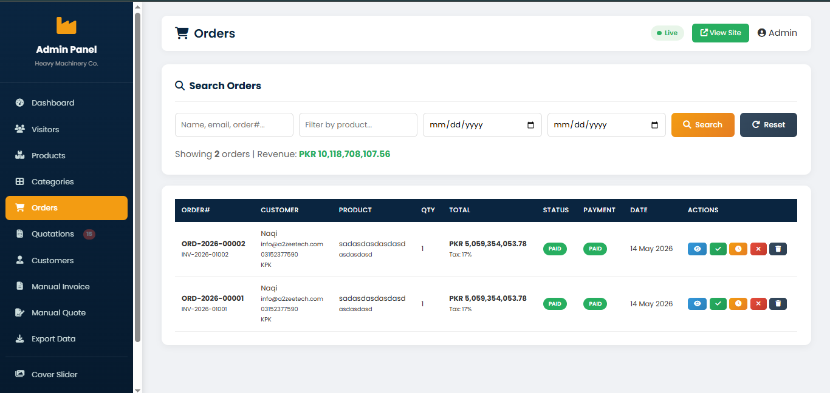Screen dimensions: 830x393
Task: Navigate to Categories
Action: pos(66,181)
